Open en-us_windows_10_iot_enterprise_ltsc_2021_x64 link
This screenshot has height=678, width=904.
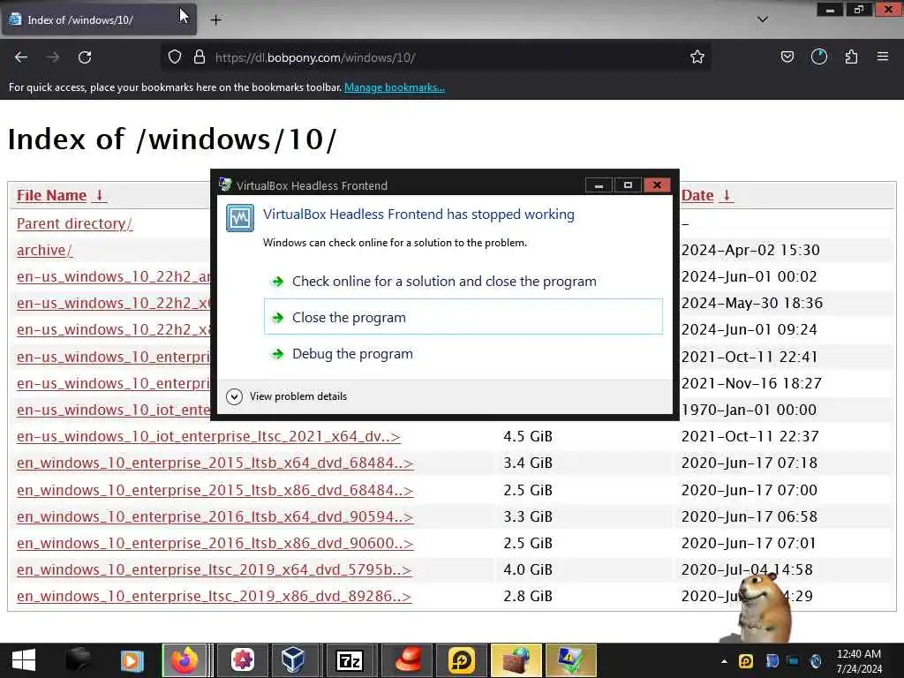pyautogui.click(x=208, y=436)
